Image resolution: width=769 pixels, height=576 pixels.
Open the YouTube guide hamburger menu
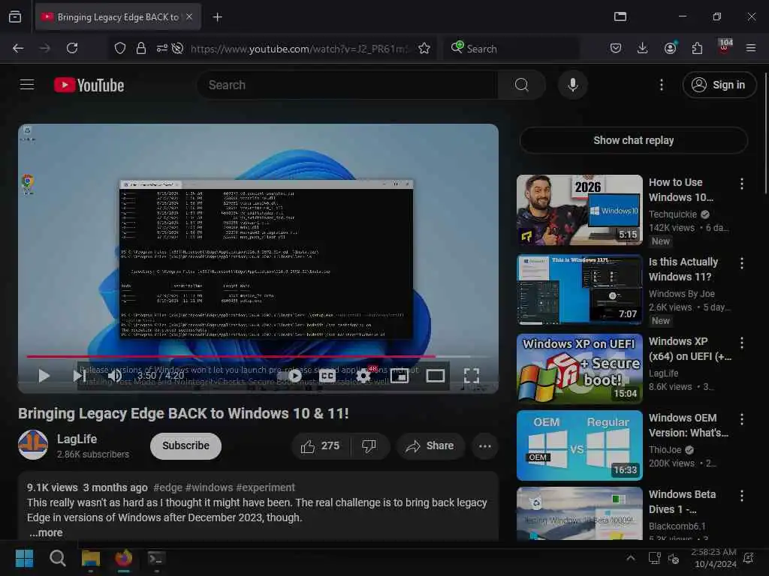(x=27, y=85)
